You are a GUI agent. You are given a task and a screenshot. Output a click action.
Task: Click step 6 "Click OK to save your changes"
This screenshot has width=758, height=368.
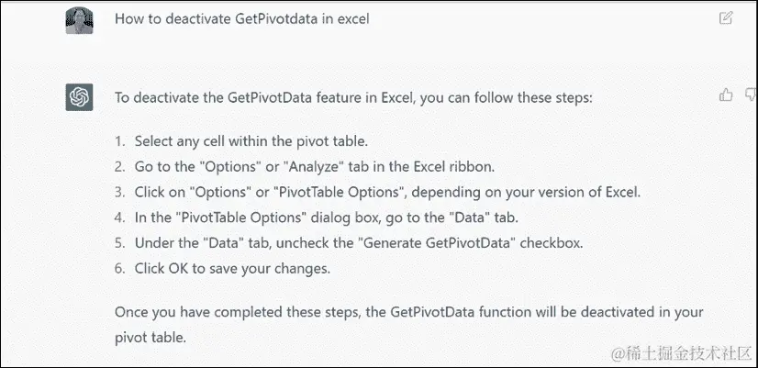232,268
